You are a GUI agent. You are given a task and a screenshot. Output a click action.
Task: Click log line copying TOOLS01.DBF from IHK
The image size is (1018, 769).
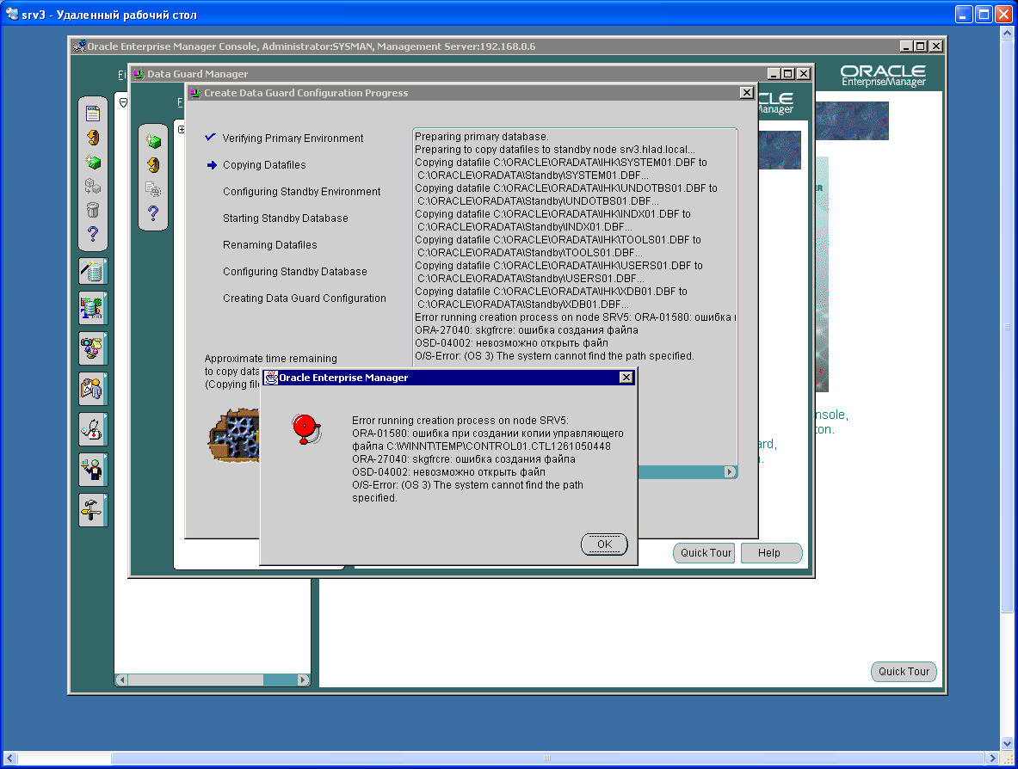[558, 239]
